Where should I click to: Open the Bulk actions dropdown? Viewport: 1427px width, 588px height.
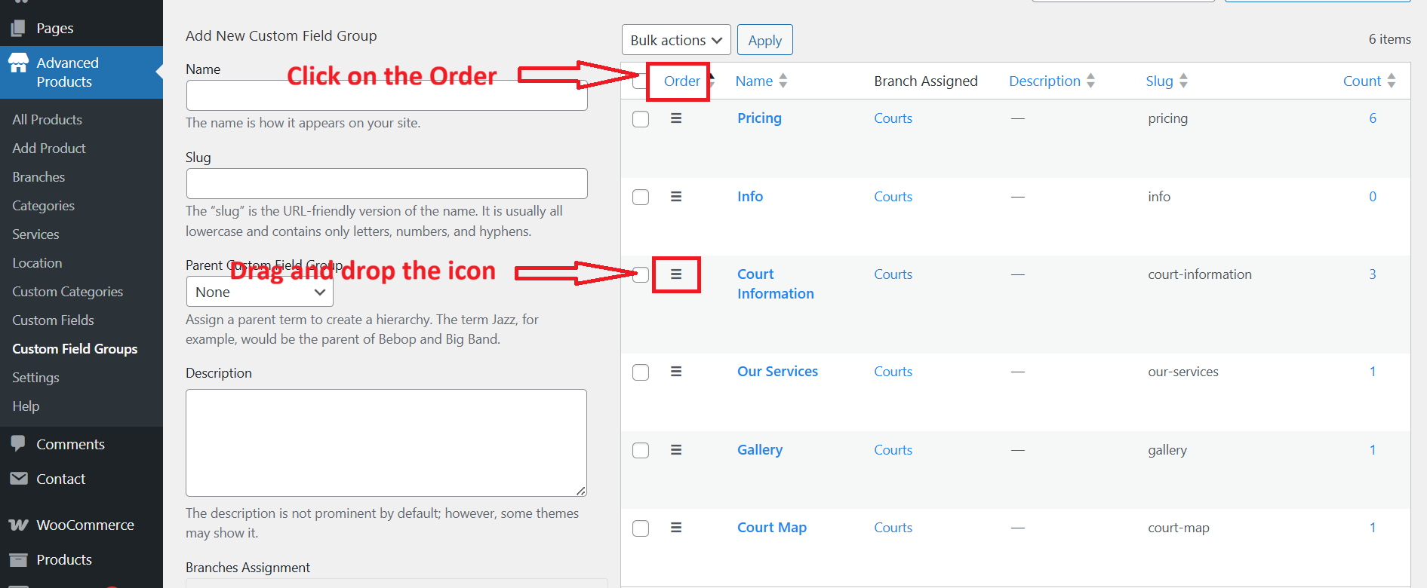(x=675, y=39)
